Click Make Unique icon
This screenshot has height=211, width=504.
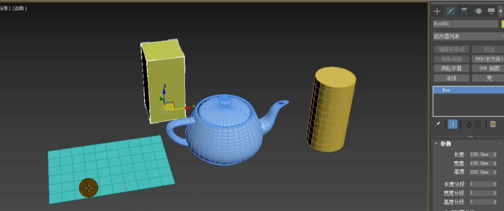tap(468, 124)
